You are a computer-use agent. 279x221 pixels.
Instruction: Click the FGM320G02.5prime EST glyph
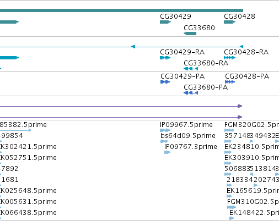[229, 130]
